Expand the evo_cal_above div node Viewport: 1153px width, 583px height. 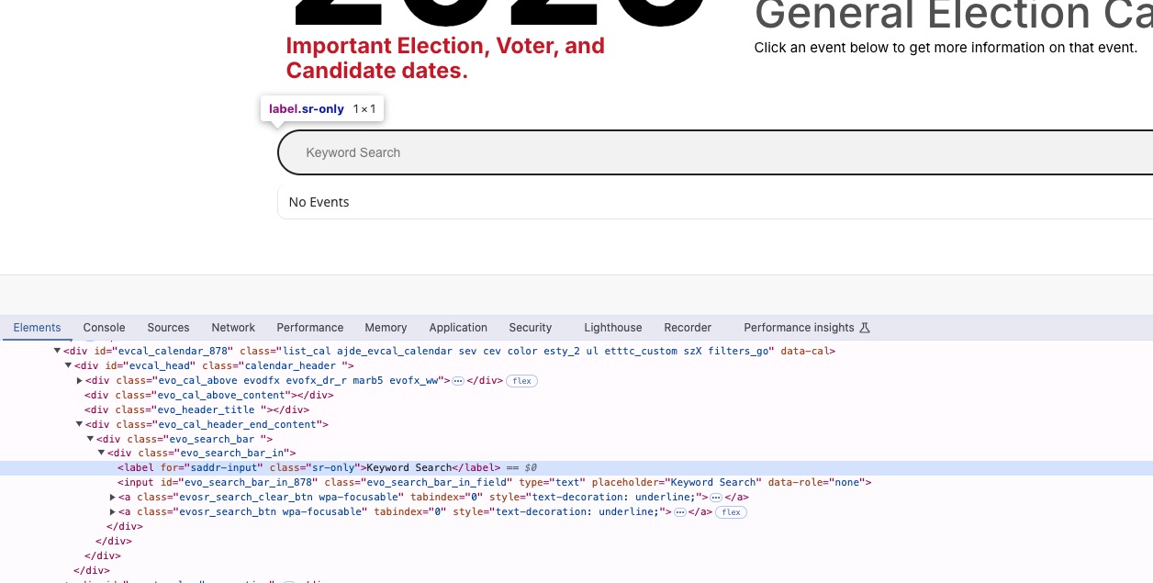click(80, 380)
